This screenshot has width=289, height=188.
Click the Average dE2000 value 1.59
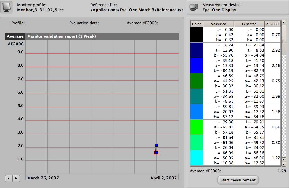tap(282, 171)
